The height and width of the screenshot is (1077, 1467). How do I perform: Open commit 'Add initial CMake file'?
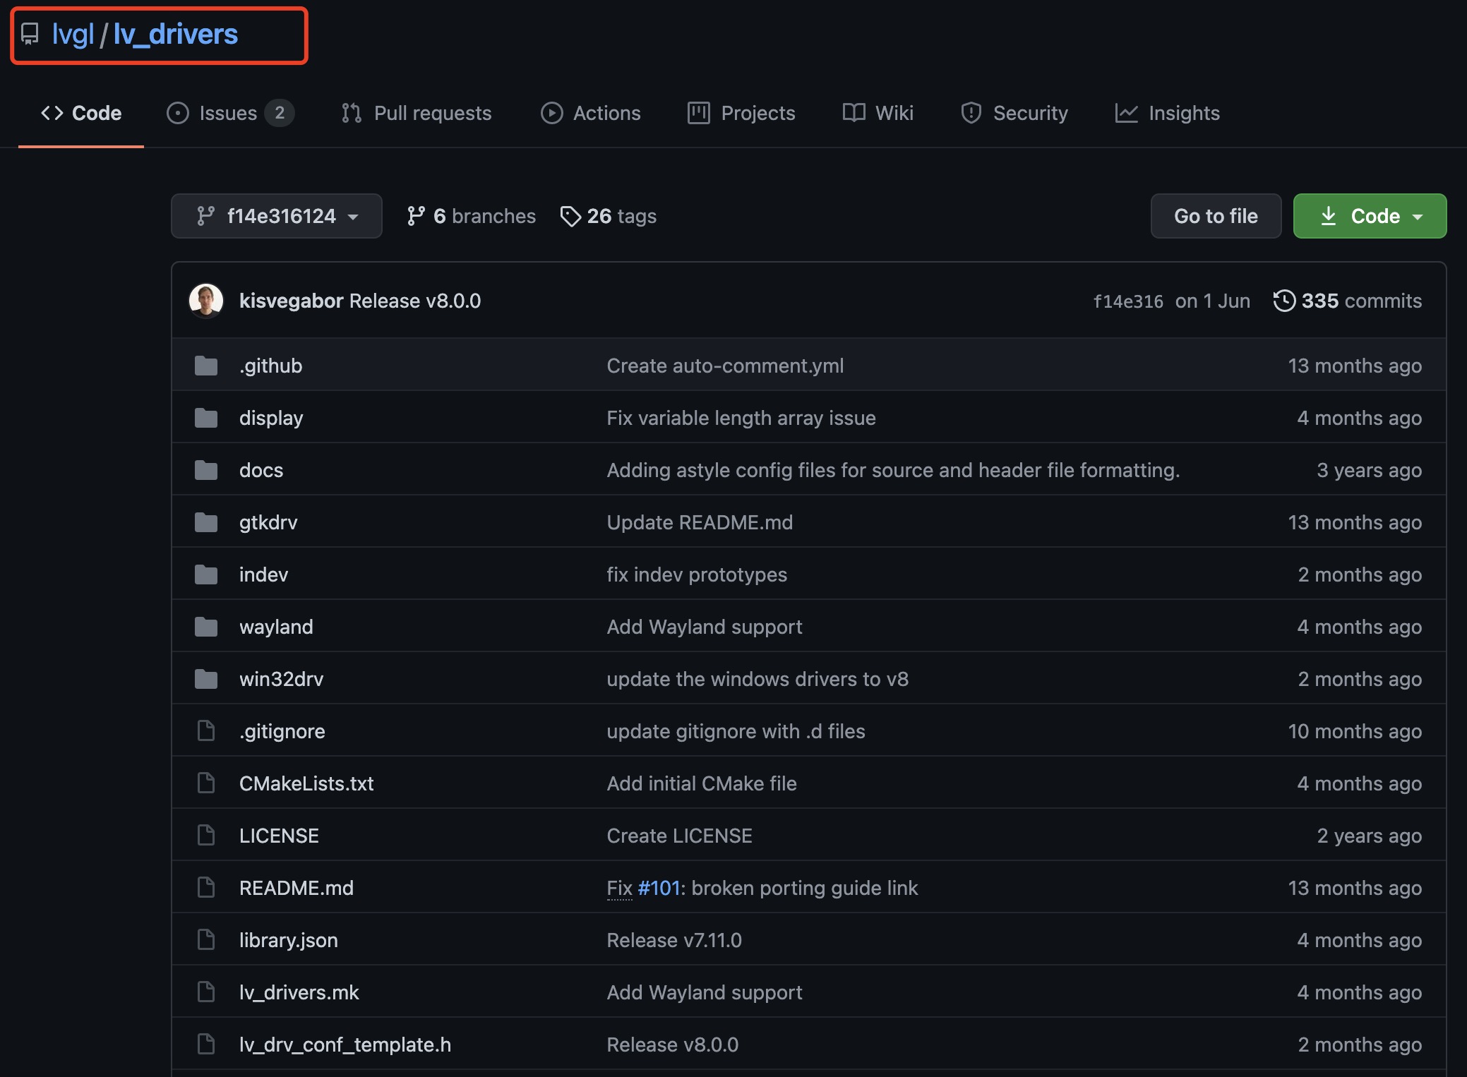click(702, 783)
